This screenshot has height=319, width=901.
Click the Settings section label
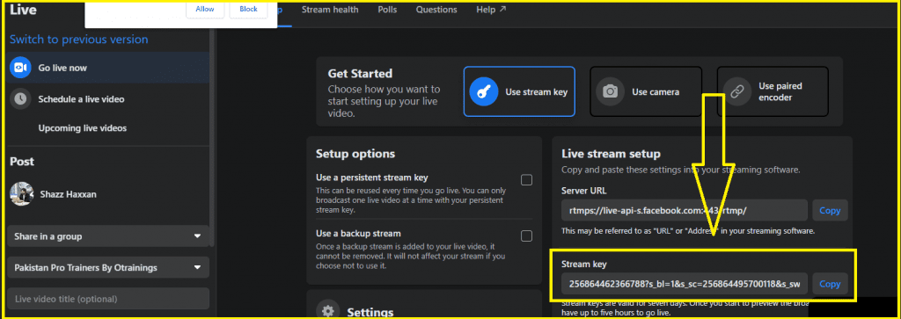370,313
